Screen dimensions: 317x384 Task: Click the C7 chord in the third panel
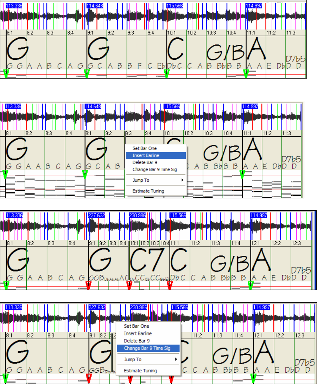coord(147,260)
